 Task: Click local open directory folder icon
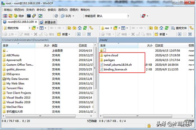[x=34, y=28]
